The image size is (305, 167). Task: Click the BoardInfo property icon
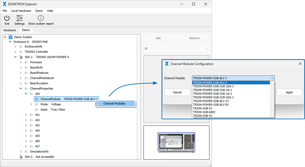(26, 67)
